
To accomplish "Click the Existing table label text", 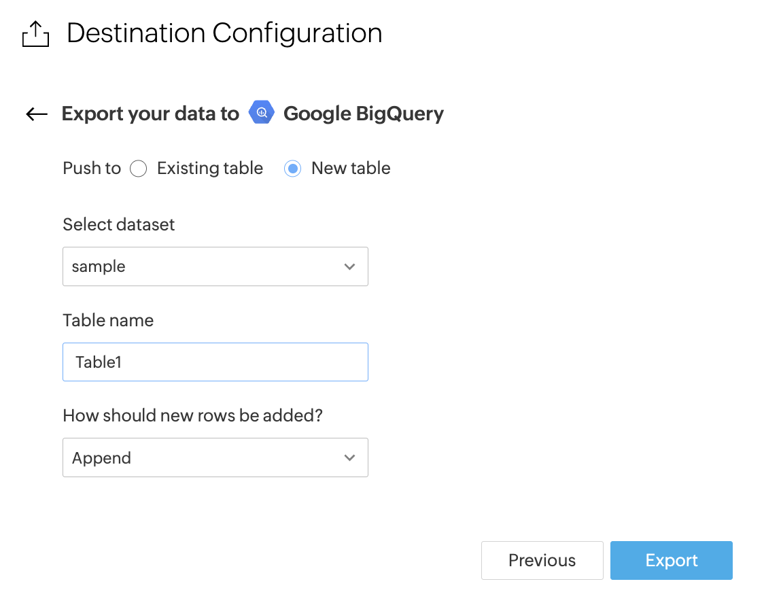I will [209, 169].
